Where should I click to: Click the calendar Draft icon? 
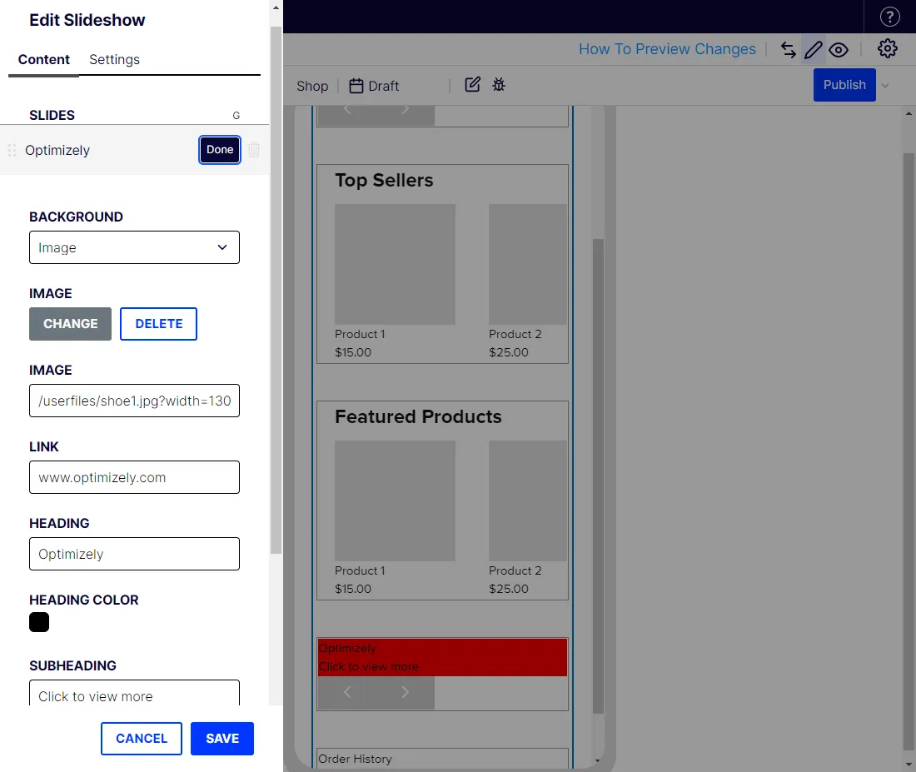point(356,86)
